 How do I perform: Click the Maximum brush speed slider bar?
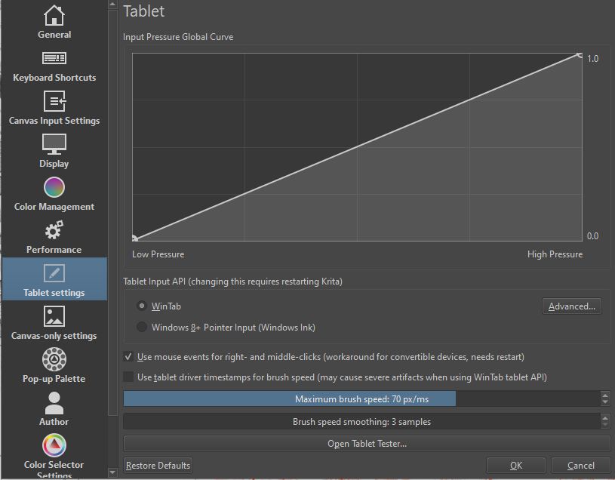point(361,399)
